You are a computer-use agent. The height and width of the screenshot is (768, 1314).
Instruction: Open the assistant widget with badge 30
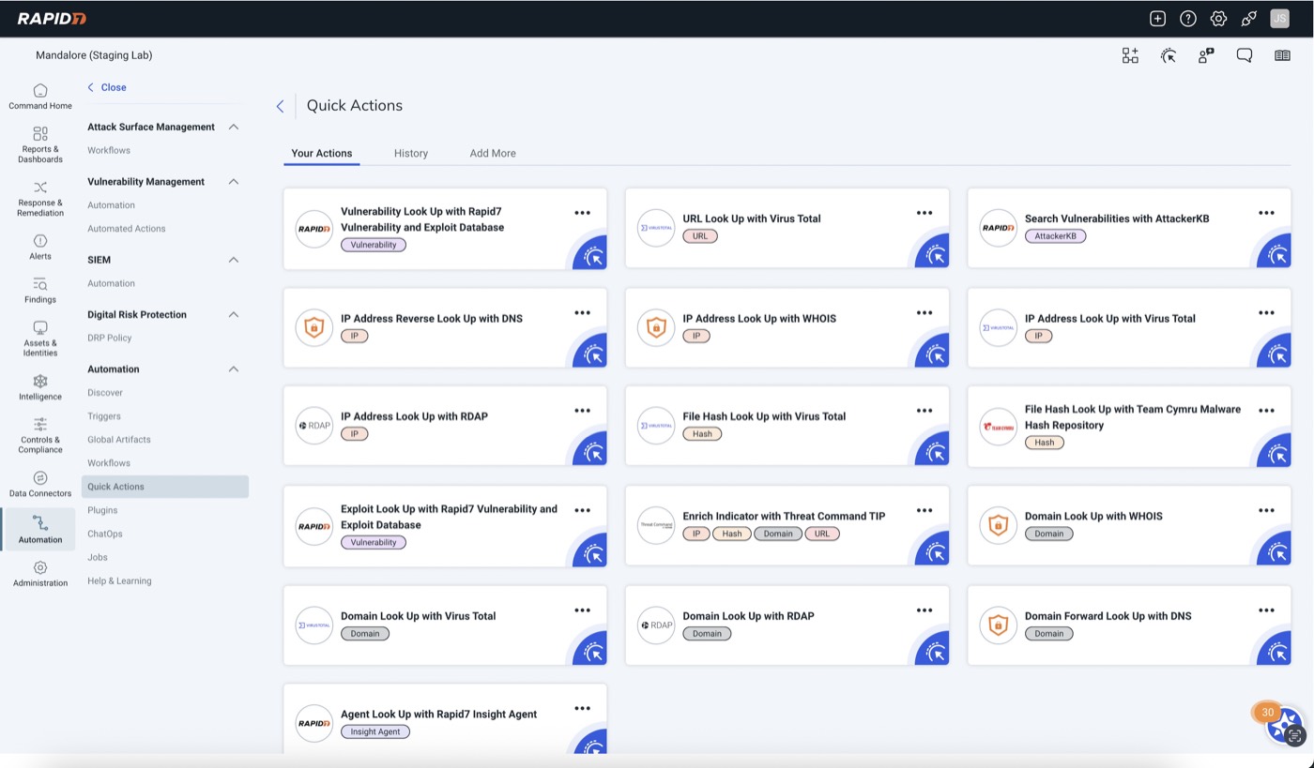1284,724
